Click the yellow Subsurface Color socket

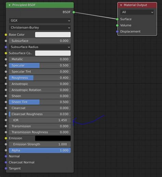click(x=6, y=53)
